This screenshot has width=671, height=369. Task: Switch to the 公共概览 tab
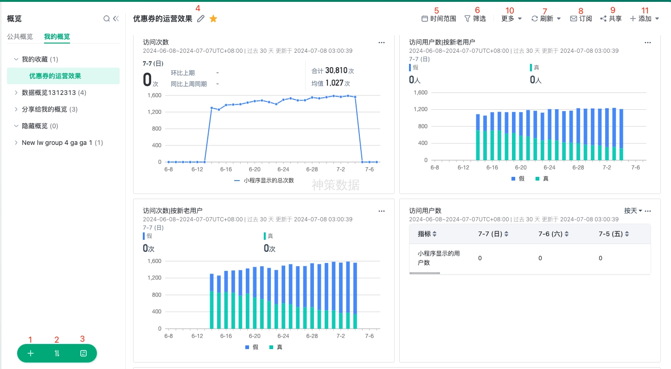[x=20, y=37]
